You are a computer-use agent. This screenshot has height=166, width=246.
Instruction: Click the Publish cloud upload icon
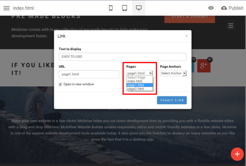click(224, 8)
